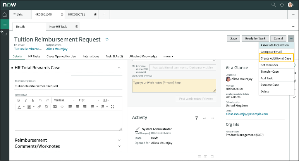This screenshot has height=161, width=299.
Task: Select Compose Email menu item
Action: tap(277, 51)
